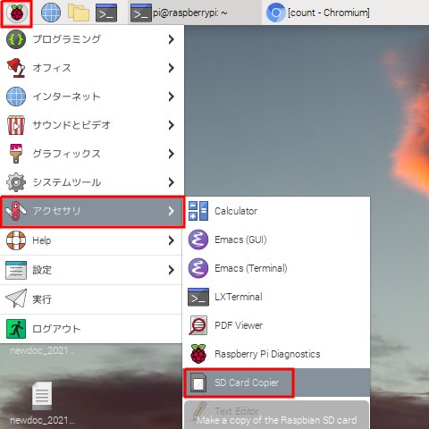Screen dimensions: 429x429
Task: Open the file manager folder icon in taskbar
Action: click(79, 13)
